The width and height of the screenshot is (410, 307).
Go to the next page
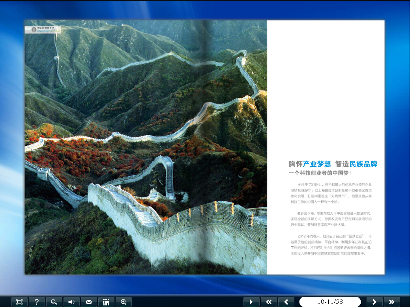click(x=374, y=302)
